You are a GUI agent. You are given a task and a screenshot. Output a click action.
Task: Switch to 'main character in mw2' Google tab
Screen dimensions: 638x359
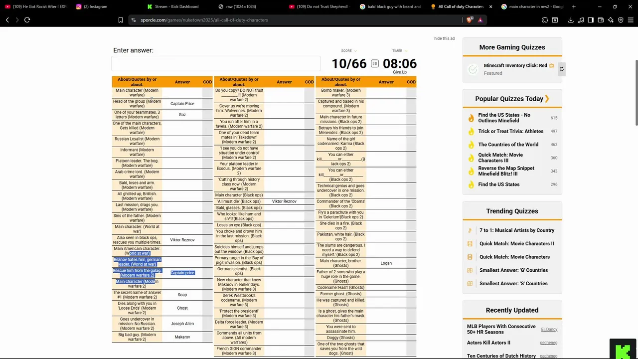pos(532,6)
